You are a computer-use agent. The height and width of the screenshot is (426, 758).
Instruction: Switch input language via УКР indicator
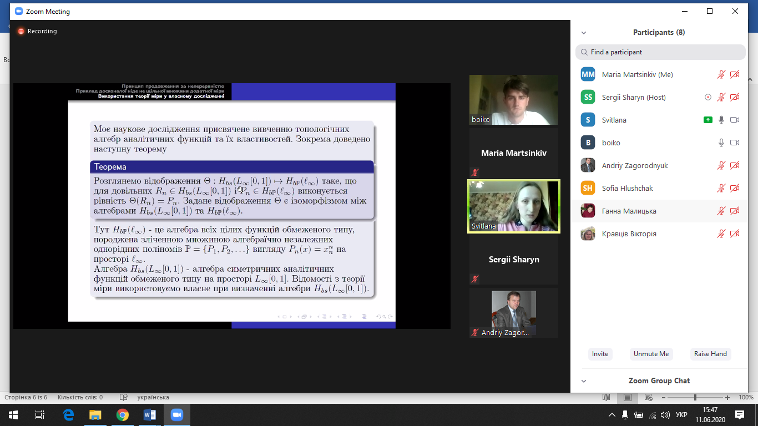(682, 415)
